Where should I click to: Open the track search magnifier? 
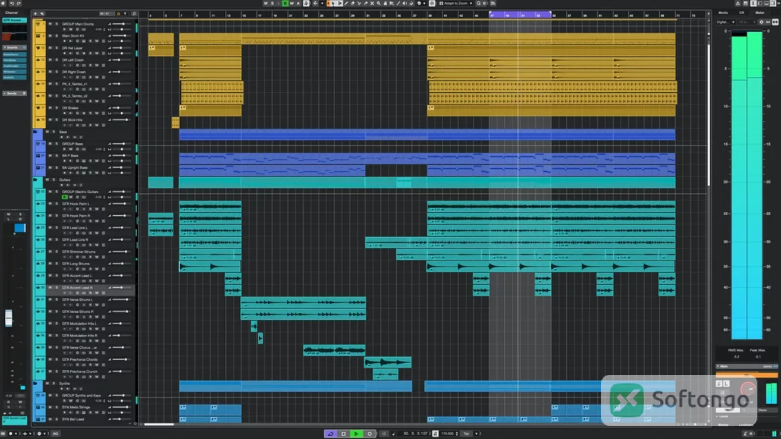(x=134, y=14)
